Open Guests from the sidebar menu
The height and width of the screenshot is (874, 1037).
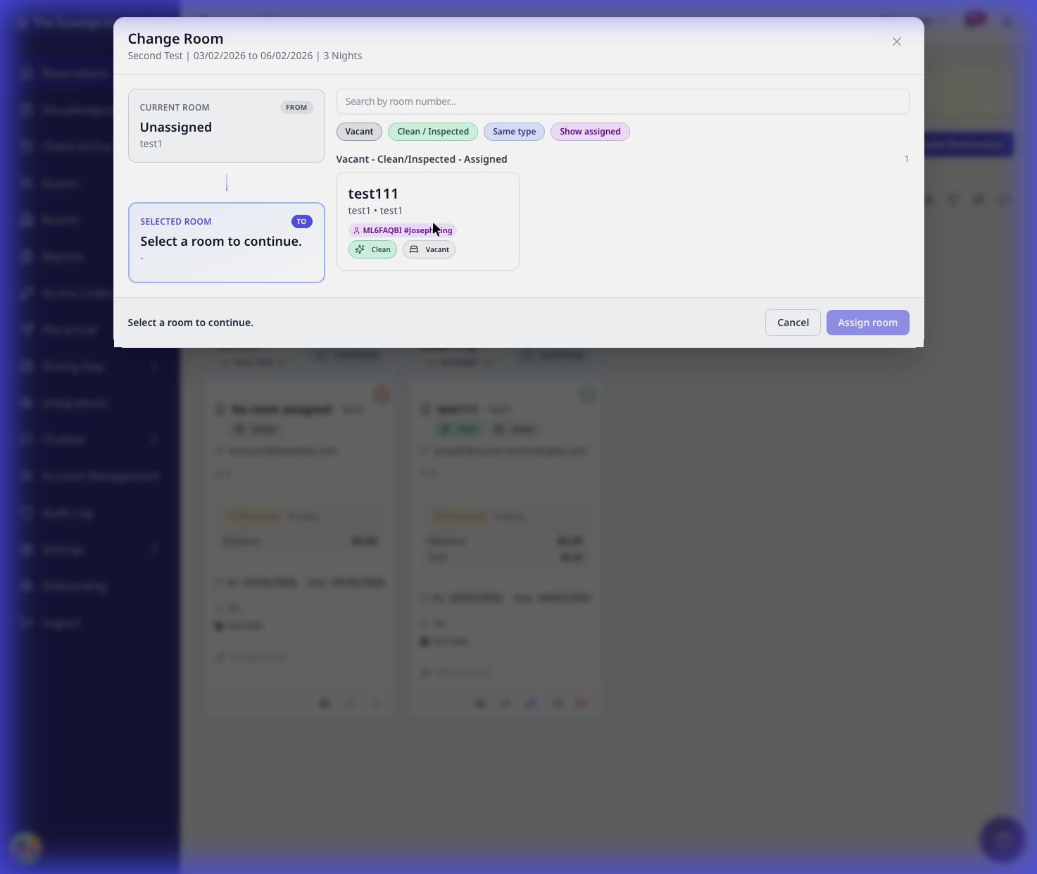pyautogui.click(x=61, y=183)
